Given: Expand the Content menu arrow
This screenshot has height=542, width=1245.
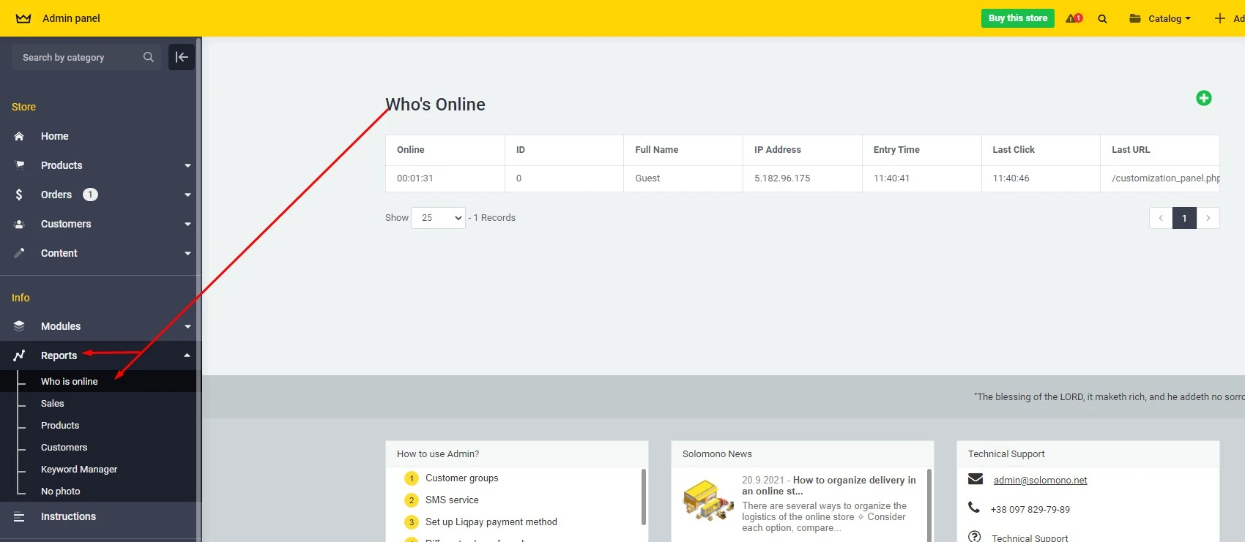Looking at the screenshot, I should pos(187,254).
